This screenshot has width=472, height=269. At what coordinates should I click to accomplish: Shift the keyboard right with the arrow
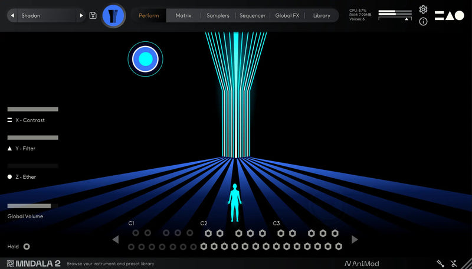coord(355,240)
